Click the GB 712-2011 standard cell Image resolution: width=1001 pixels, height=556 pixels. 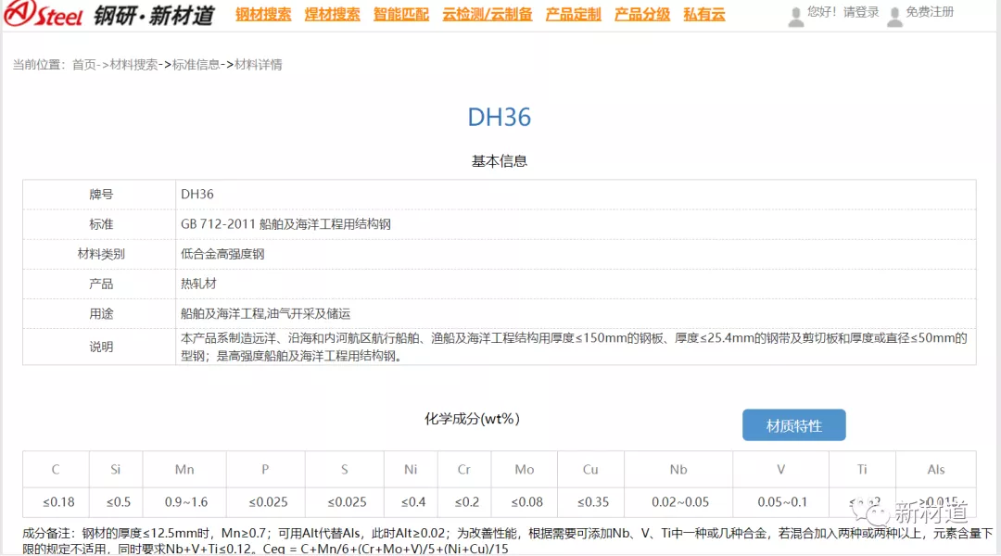(285, 224)
